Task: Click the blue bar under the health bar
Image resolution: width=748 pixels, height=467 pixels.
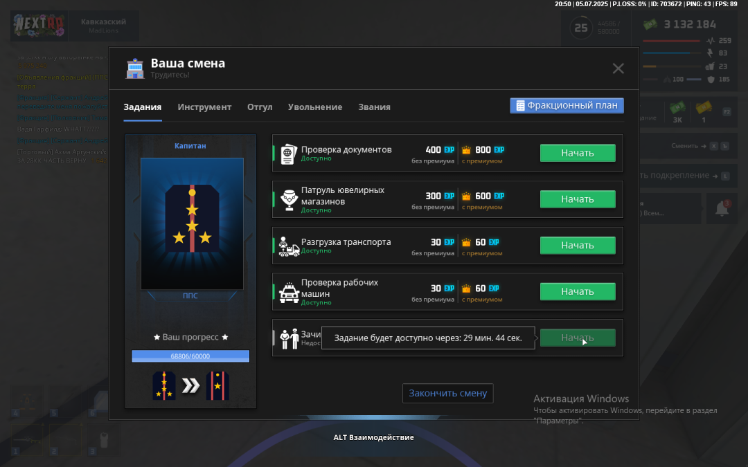Action: pos(671,53)
